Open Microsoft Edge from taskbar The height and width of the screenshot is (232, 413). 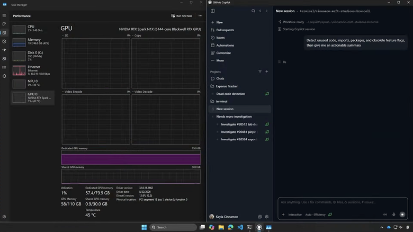(x=231, y=227)
